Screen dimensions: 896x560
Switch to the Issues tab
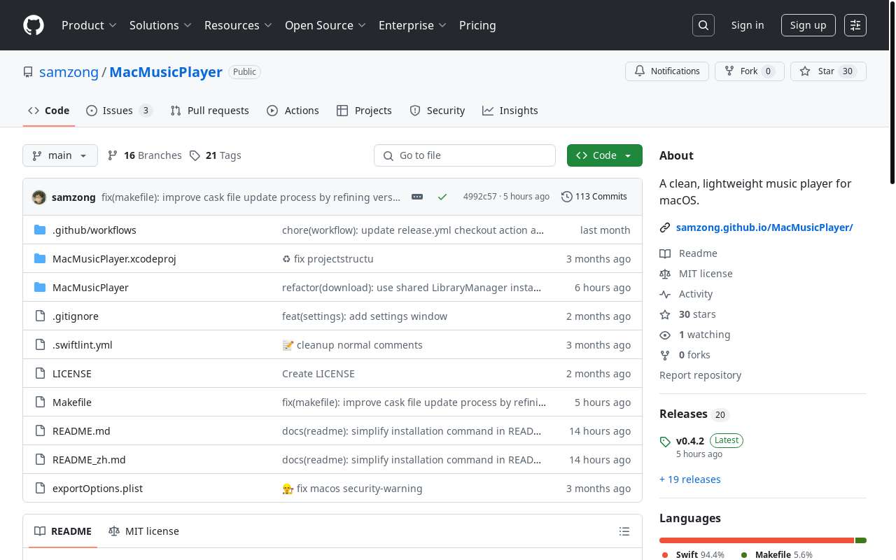point(118,111)
